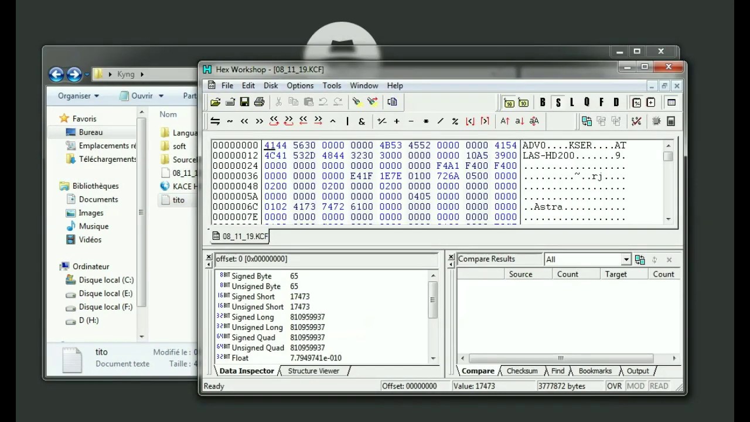
Task: Toggle decimal base 10 offset display
Action: click(x=523, y=103)
